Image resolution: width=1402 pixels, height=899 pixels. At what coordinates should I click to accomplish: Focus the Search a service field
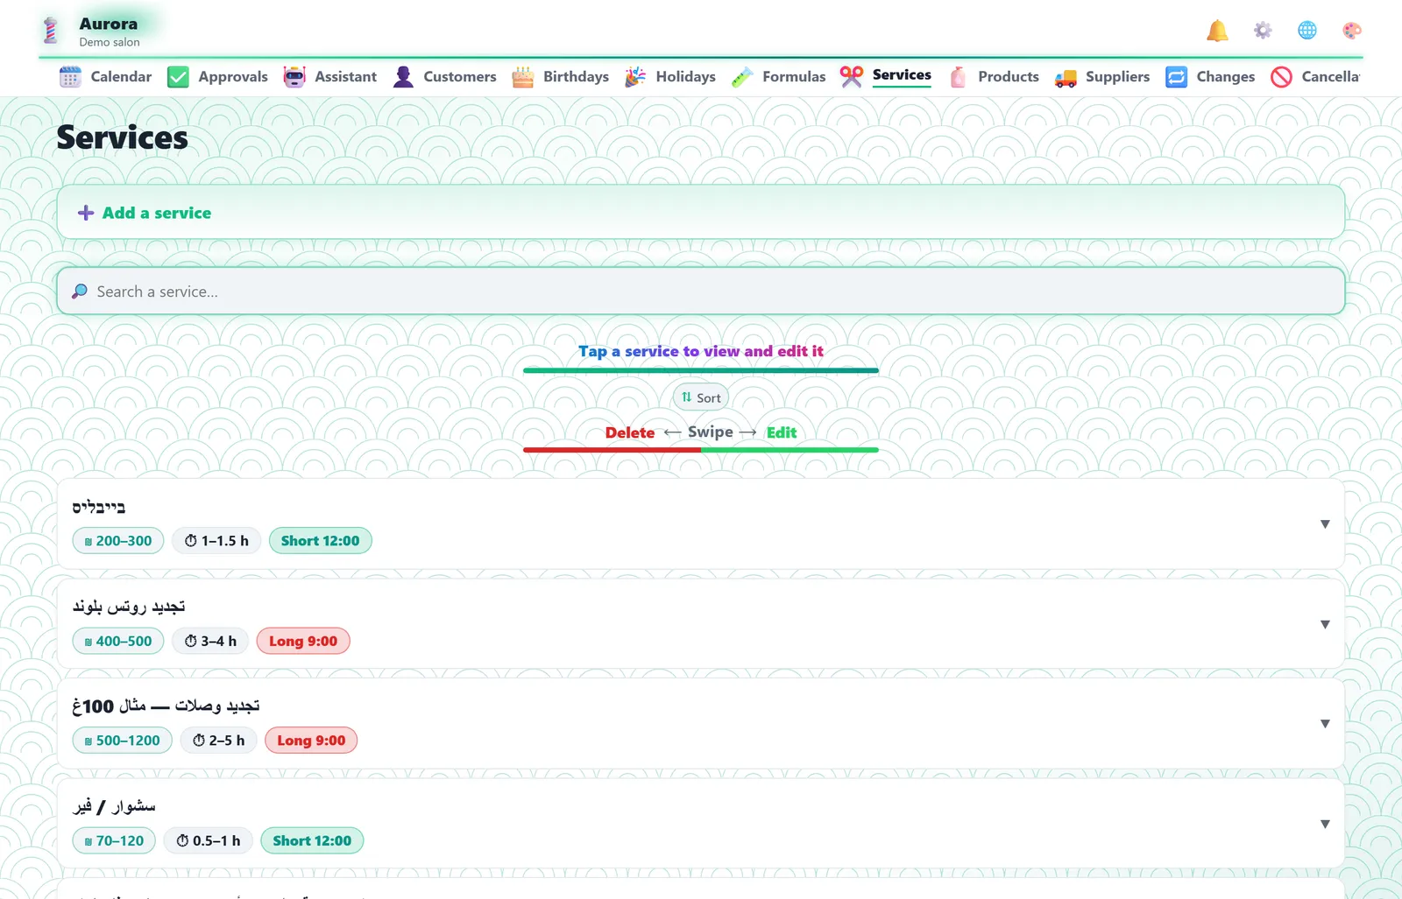(x=700, y=291)
